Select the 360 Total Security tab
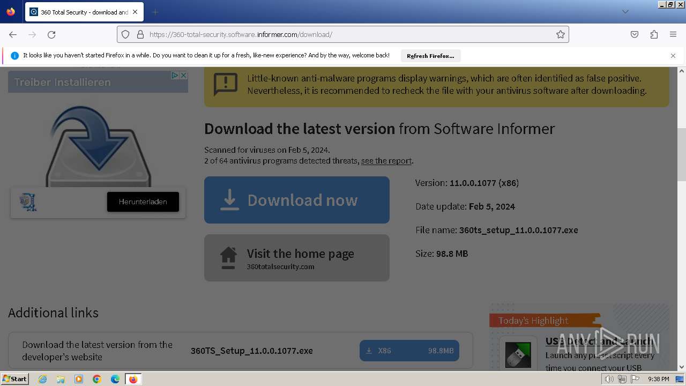 tap(84, 12)
